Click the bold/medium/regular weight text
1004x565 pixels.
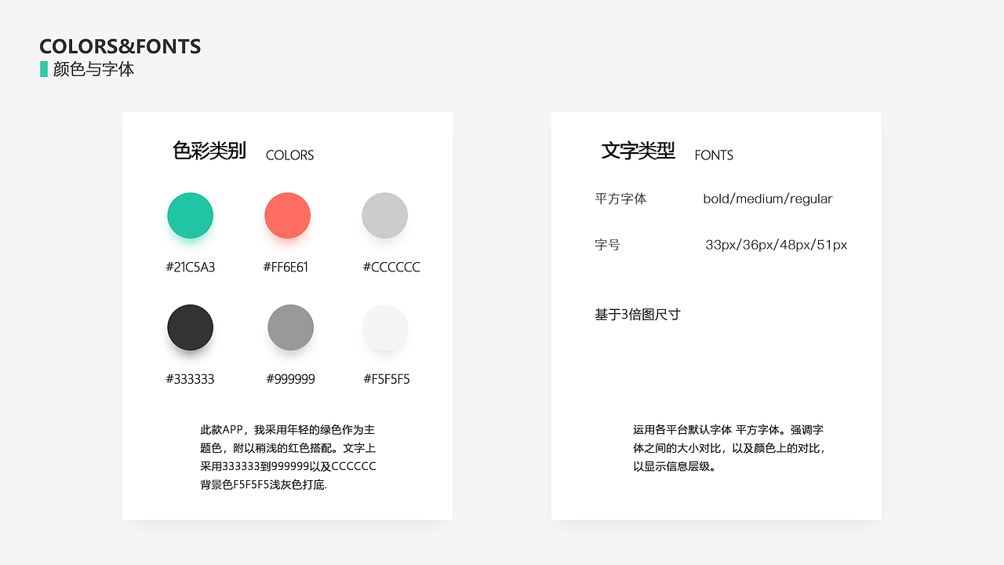click(x=767, y=199)
